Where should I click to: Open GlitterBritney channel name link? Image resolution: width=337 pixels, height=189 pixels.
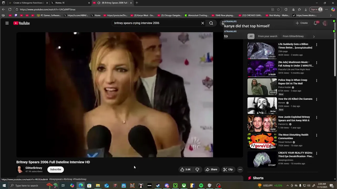pos(34,168)
